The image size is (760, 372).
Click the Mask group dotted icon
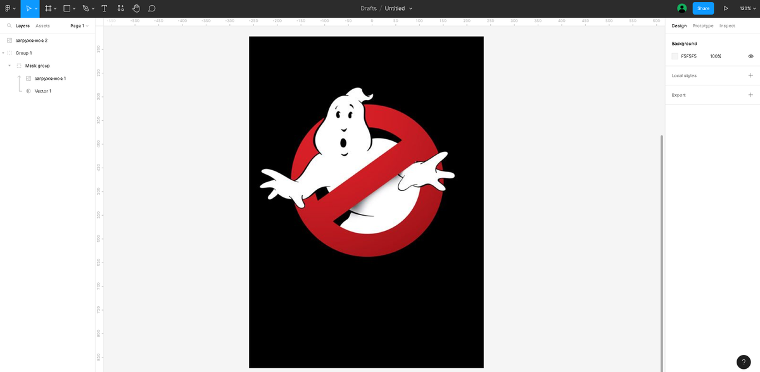(x=19, y=66)
